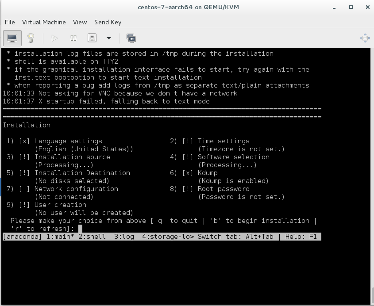Open the Virtual Machine menu
Screen dimensions: 374x306
coord(44,22)
